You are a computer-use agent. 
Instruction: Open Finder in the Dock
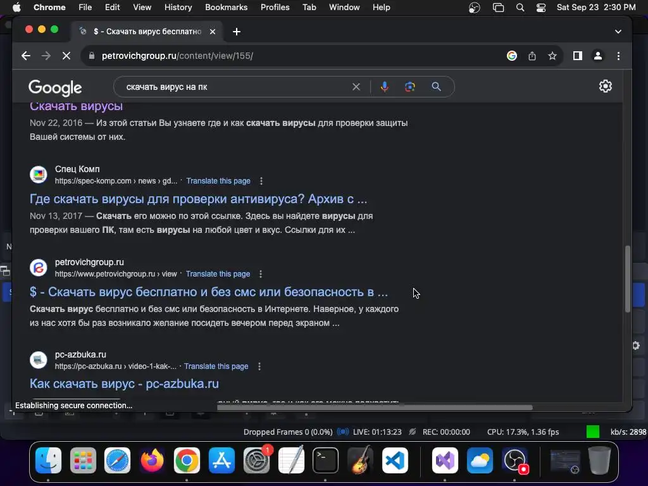pos(48,460)
